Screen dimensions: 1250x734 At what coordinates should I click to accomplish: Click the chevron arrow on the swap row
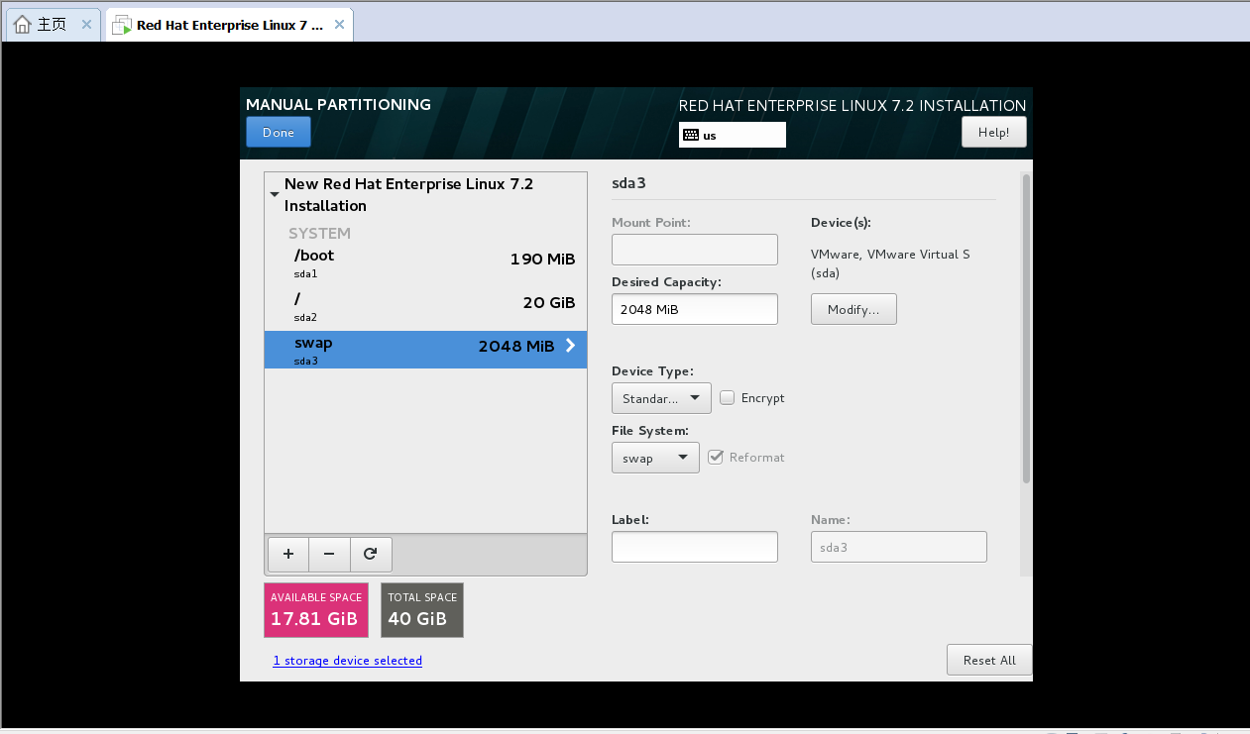tap(570, 346)
